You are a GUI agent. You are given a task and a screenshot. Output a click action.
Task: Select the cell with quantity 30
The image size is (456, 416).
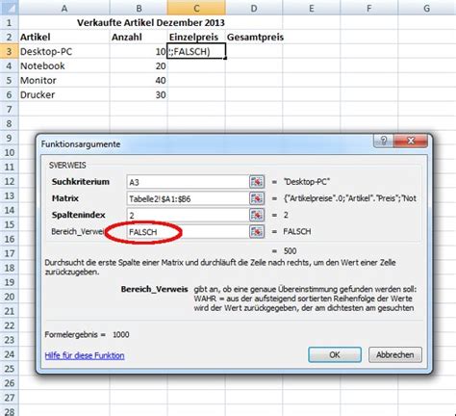pyautogui.click(x=139, y=94)
